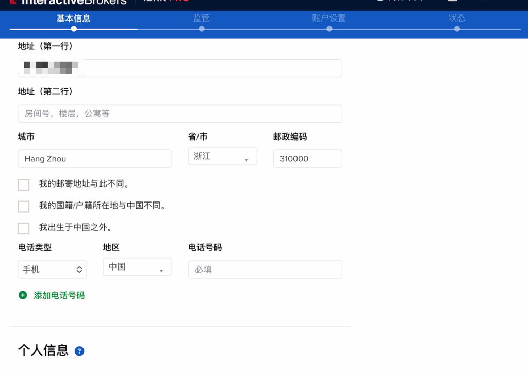Tick the 我的国籍/户籍所在地与中国不同 checkbox
528x370 pixels.
tap(24, 206)
